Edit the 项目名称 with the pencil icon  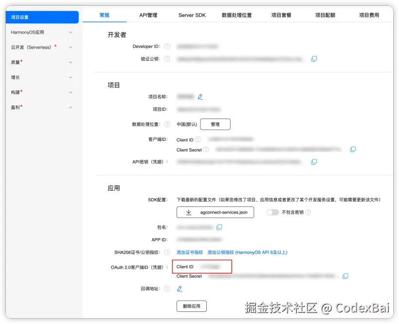[x=200, y=97]
